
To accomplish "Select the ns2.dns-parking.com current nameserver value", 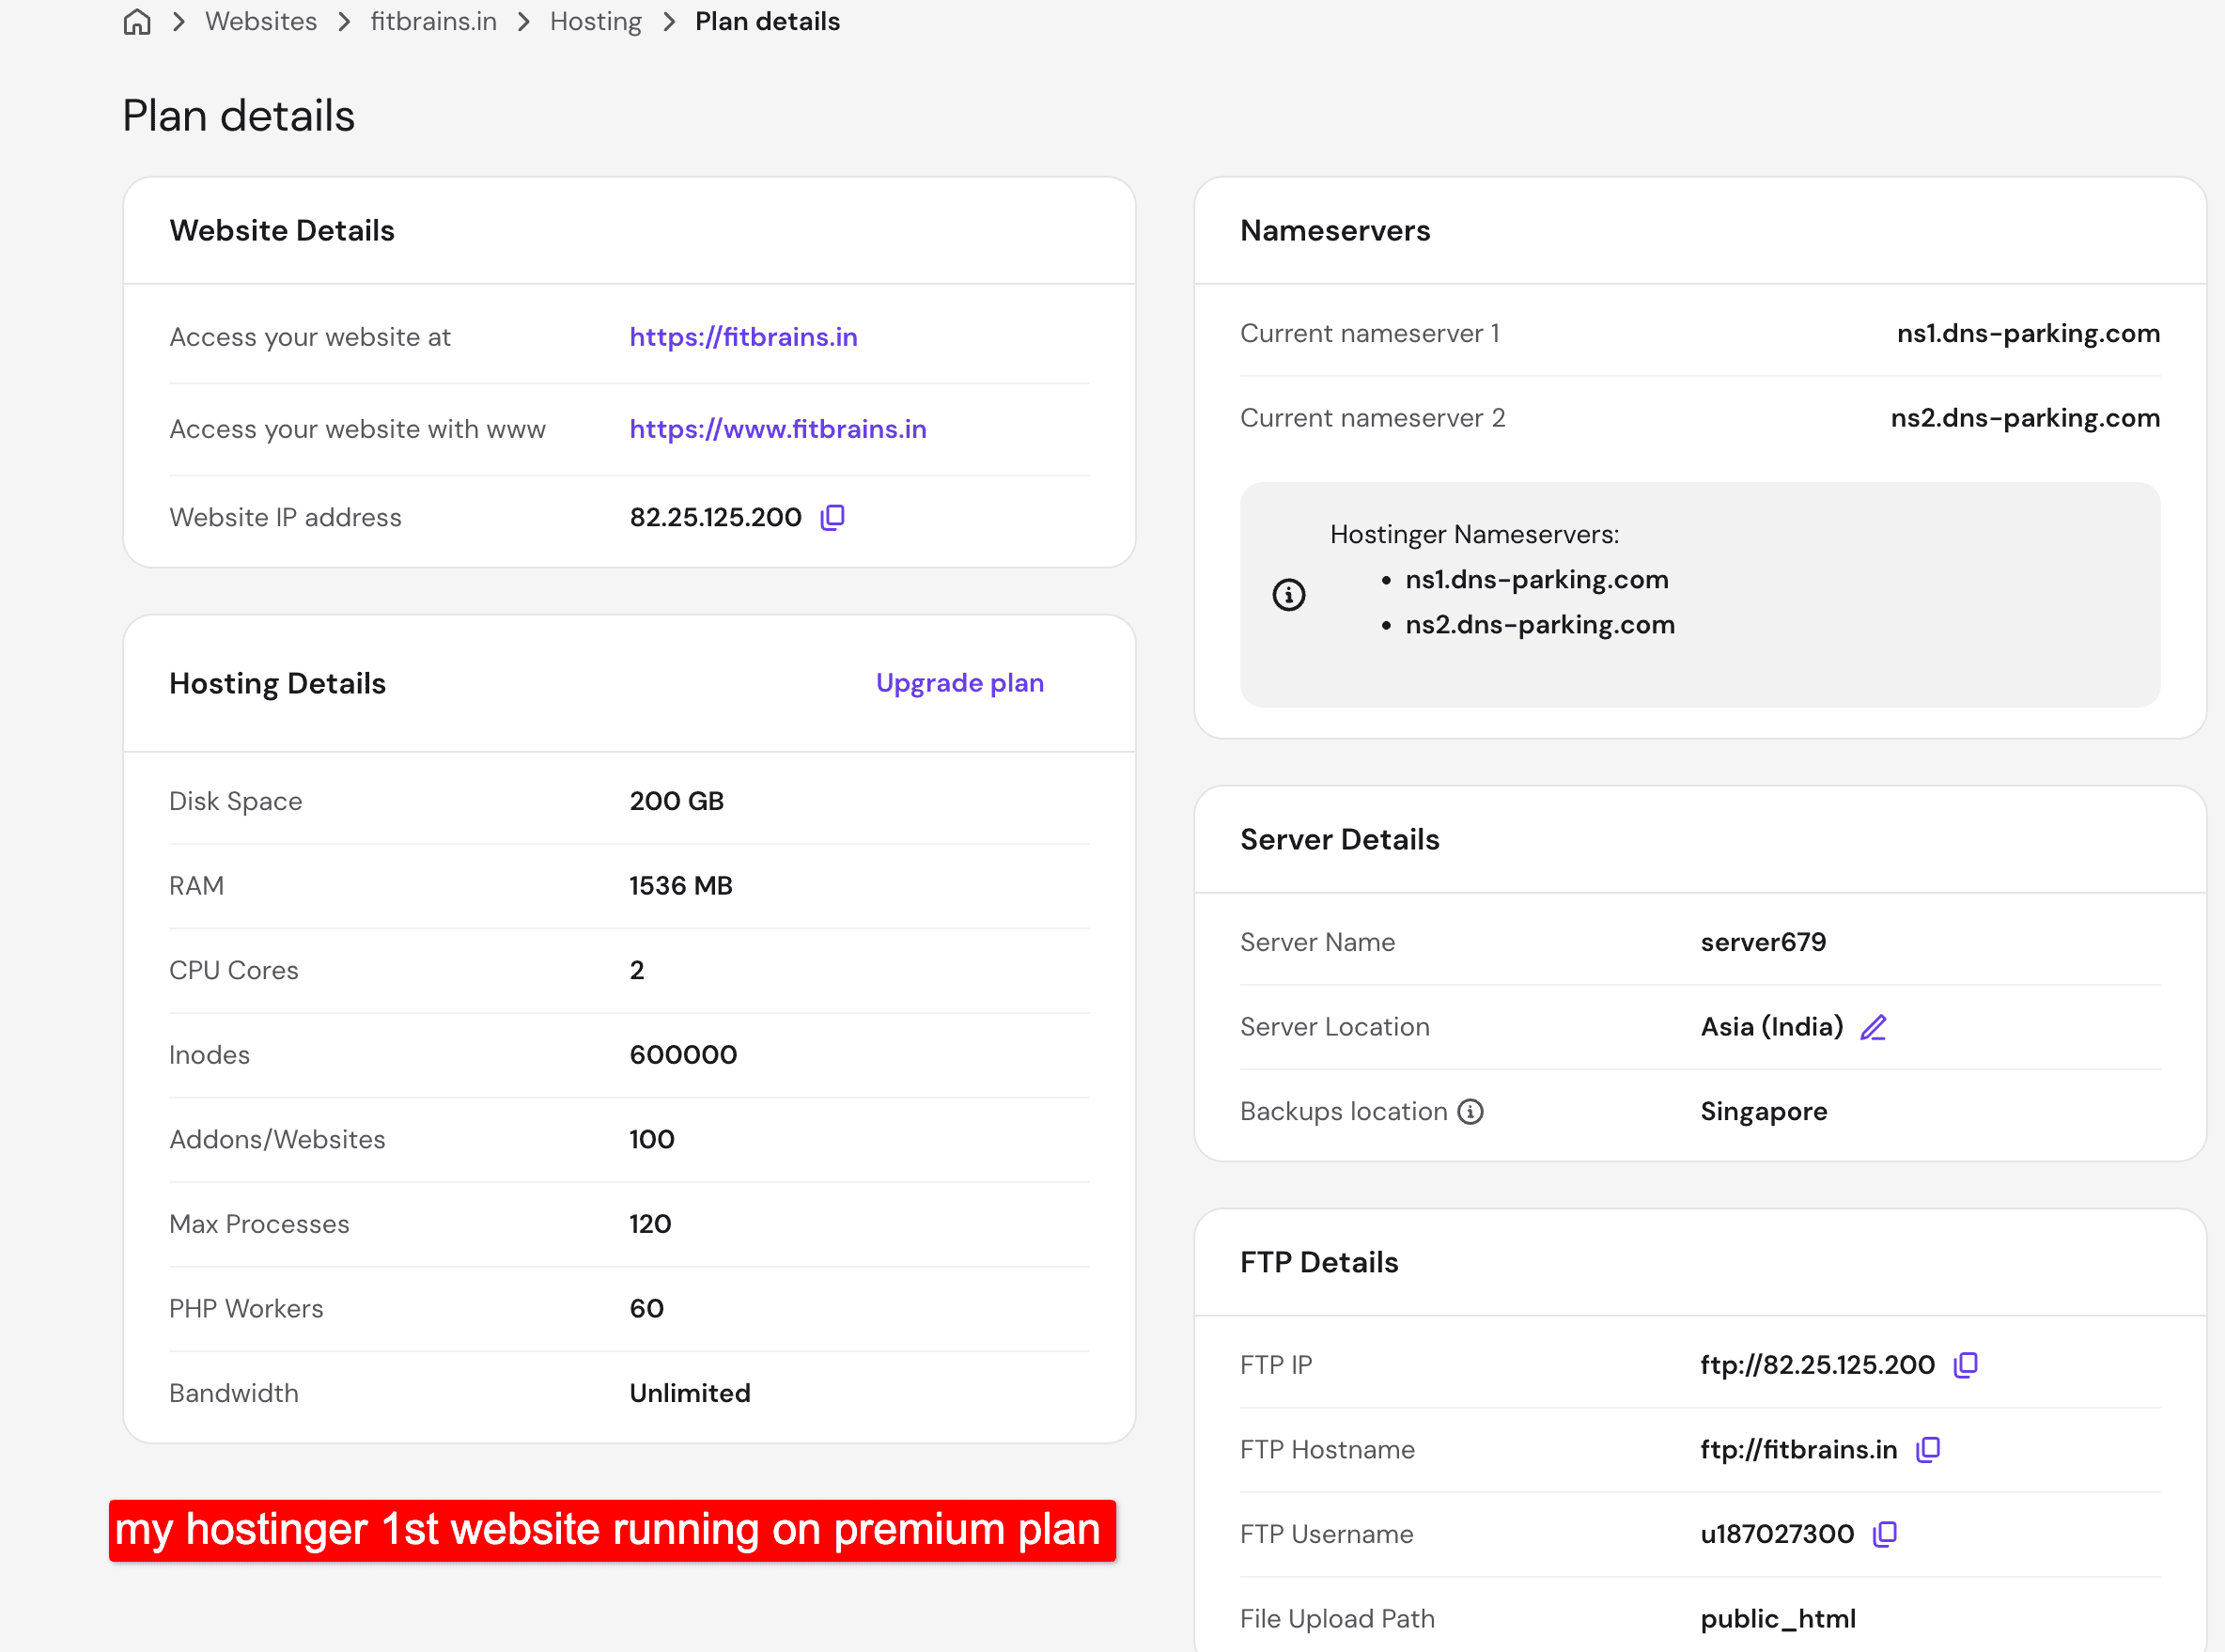I will click(2025, 418).
